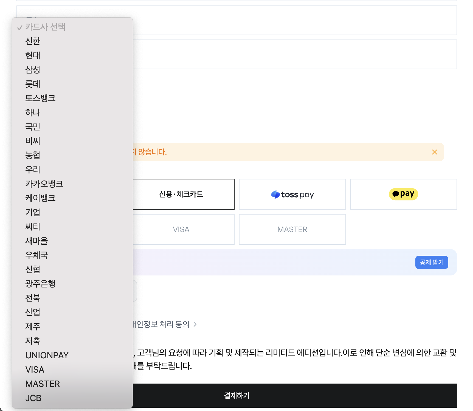Select 전북 card issuer

72,298
